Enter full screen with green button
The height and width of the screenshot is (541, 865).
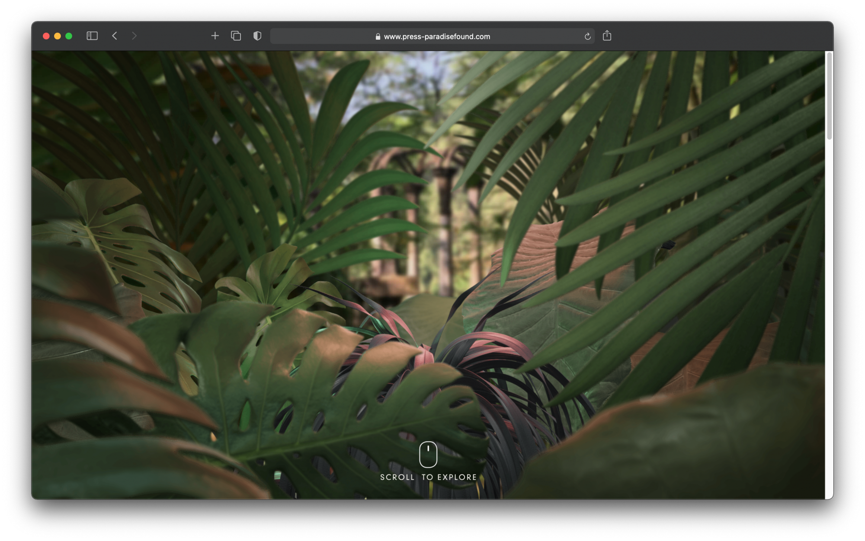(69, 36)
